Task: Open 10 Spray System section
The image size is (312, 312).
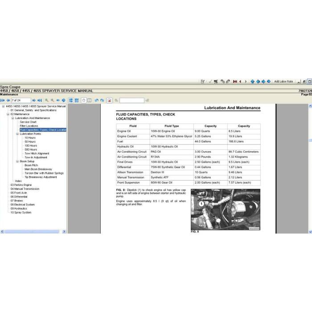Action: click(x=21, y=213)
